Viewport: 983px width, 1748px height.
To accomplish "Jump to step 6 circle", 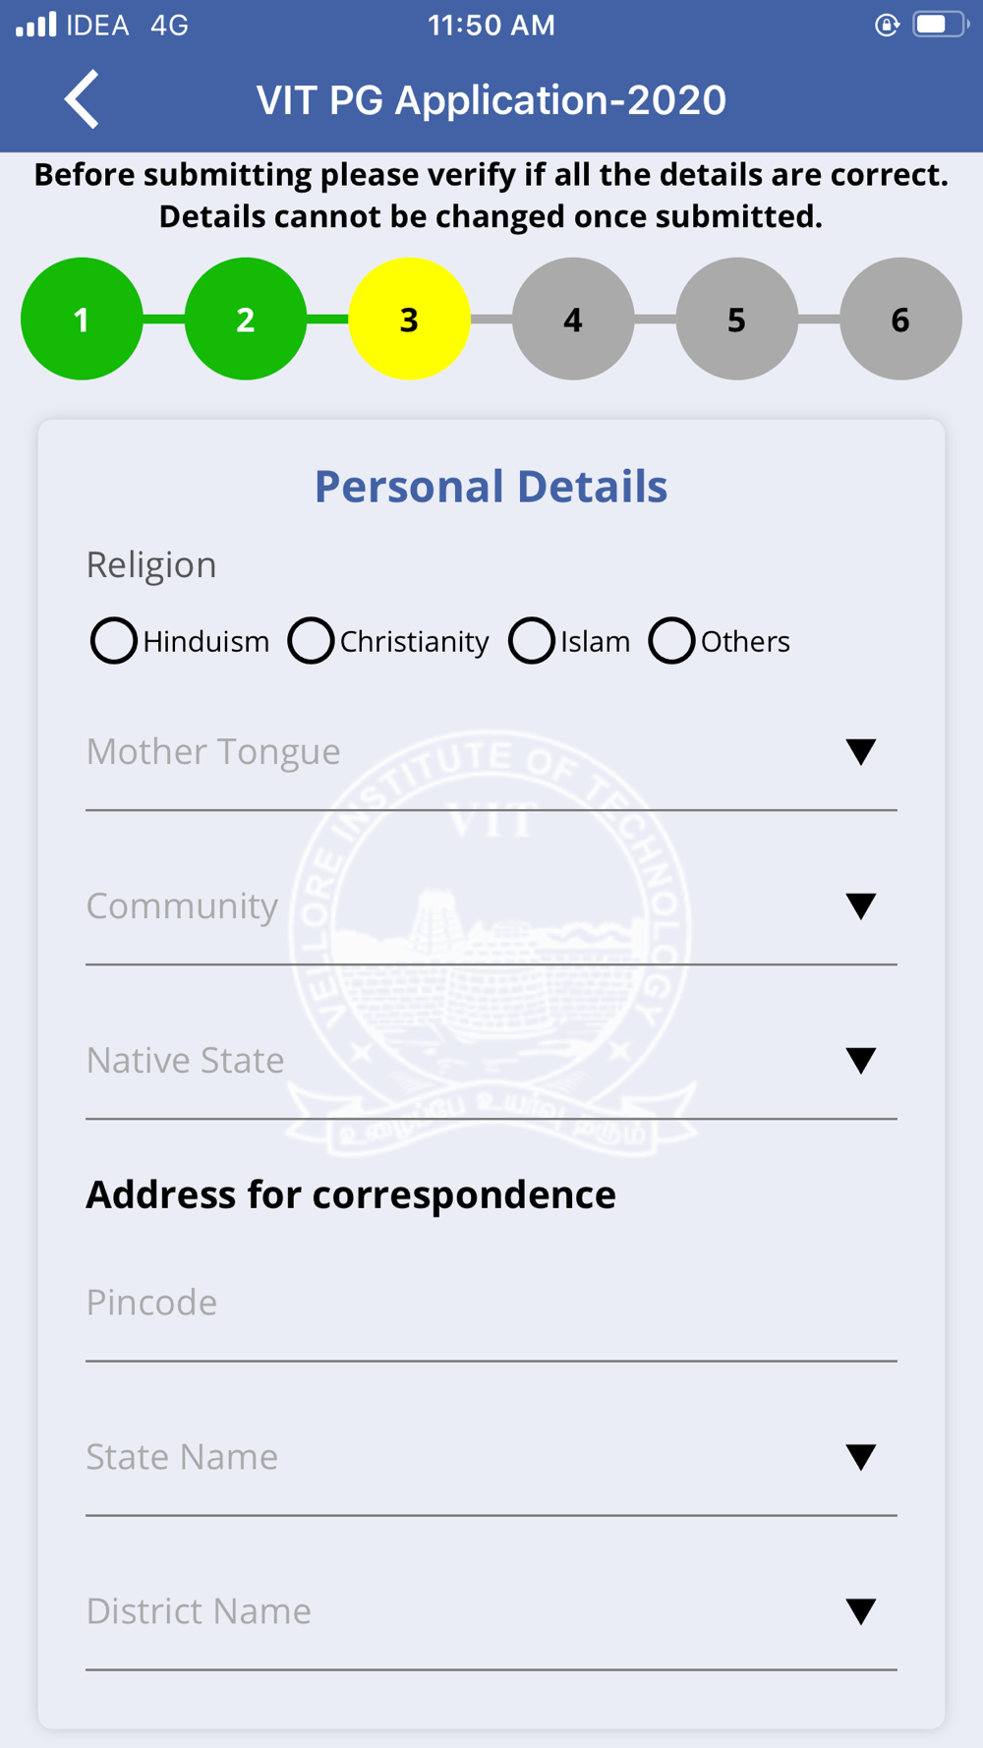I will [900, 319].
